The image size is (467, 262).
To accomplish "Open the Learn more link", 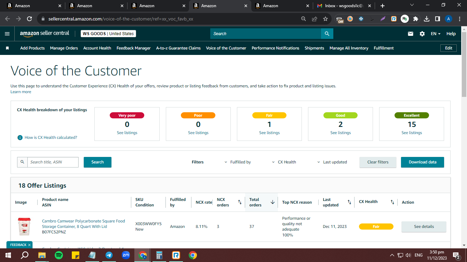I will pos(21,92).
